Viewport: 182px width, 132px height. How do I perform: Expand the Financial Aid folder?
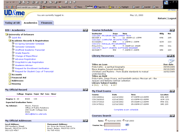(x=10, y=77)
